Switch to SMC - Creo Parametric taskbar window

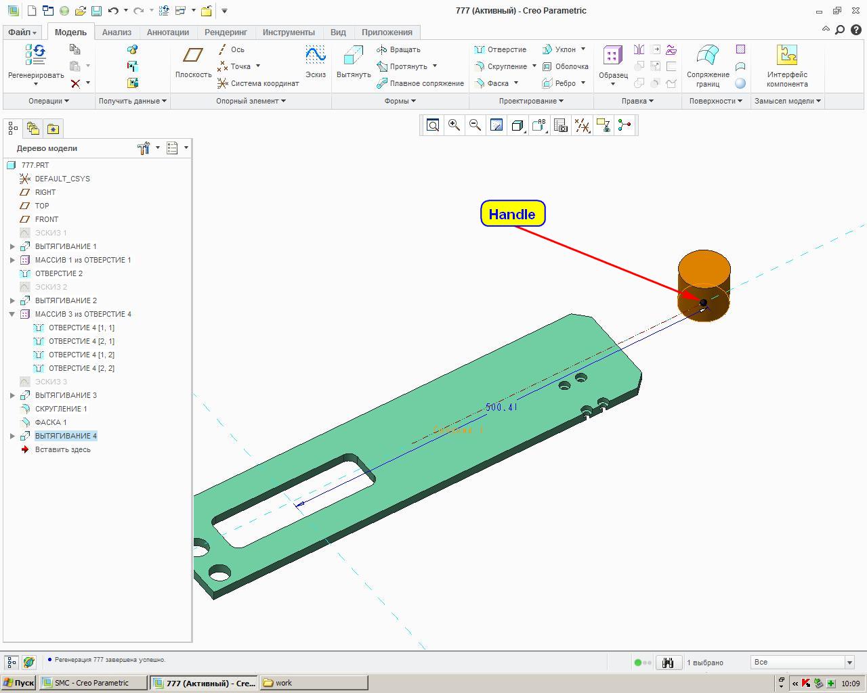tap(93, 683)
